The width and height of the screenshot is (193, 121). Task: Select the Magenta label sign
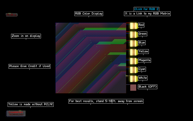[144, 60]
